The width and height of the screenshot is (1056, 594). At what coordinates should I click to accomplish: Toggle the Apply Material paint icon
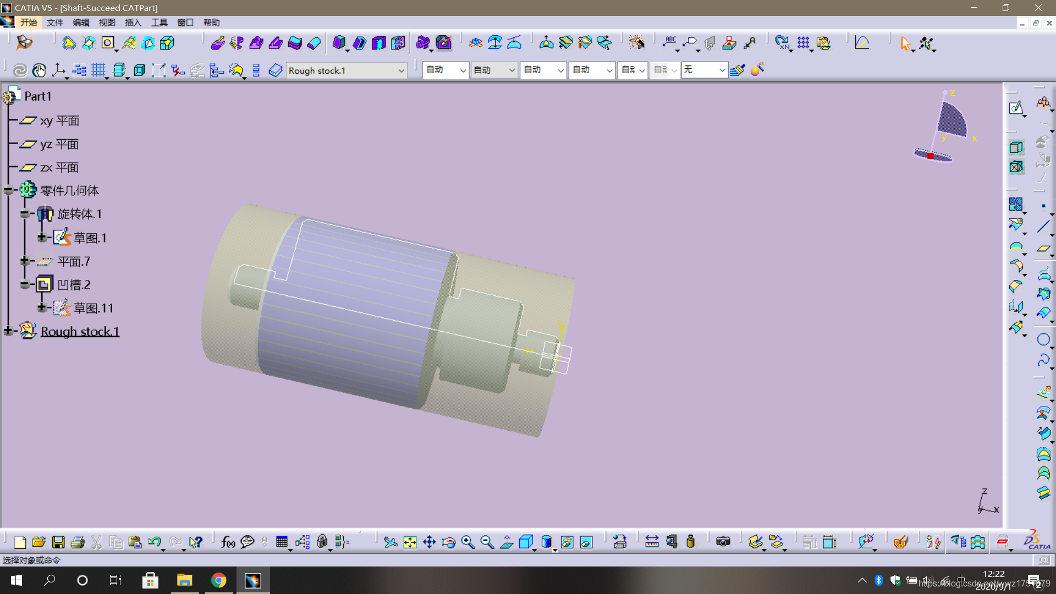coord(757,70)
